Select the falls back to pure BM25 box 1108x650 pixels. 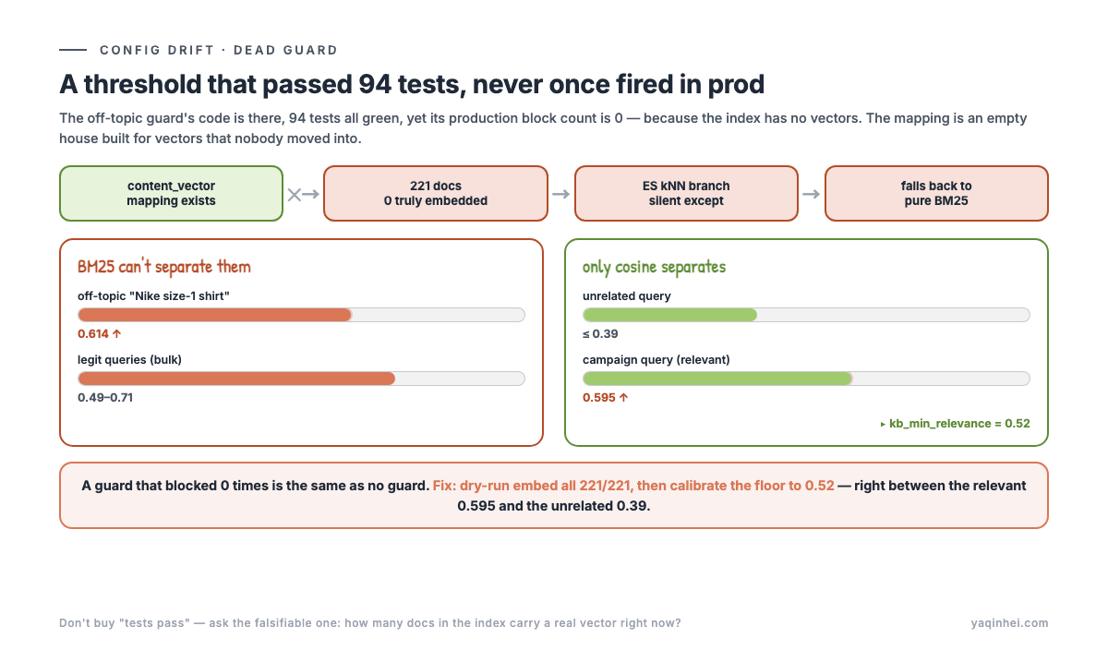click(x=936, y=193)
